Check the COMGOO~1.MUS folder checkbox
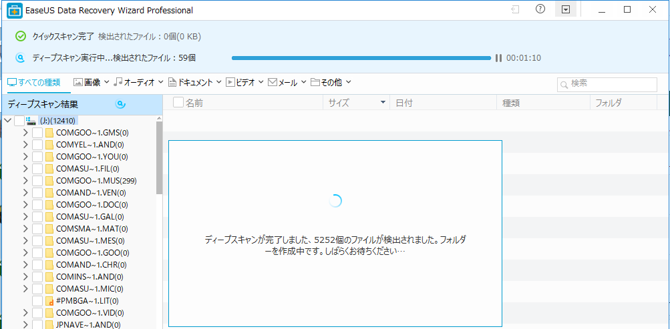The image size is (670, 329). (x=37, y=181)
